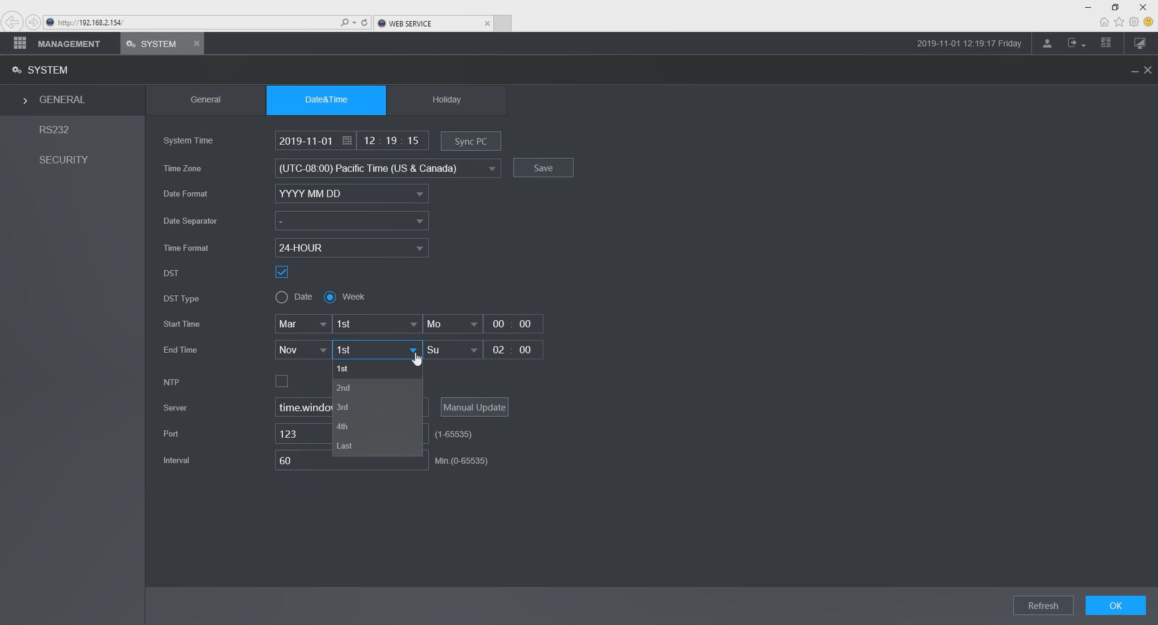This screenshot has height=625, width=1158.
Task: Switch to the Holiday tab
Action: [x=446, y=100]
